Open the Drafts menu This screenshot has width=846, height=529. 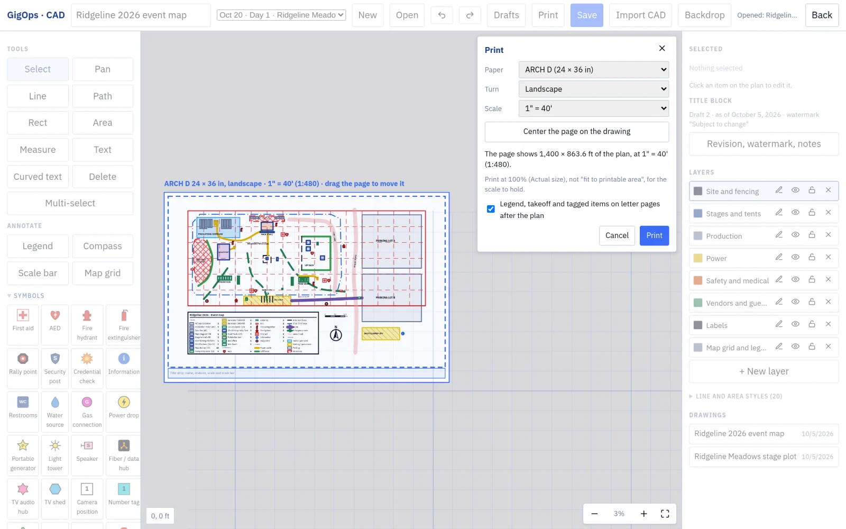tap(506, 15)
